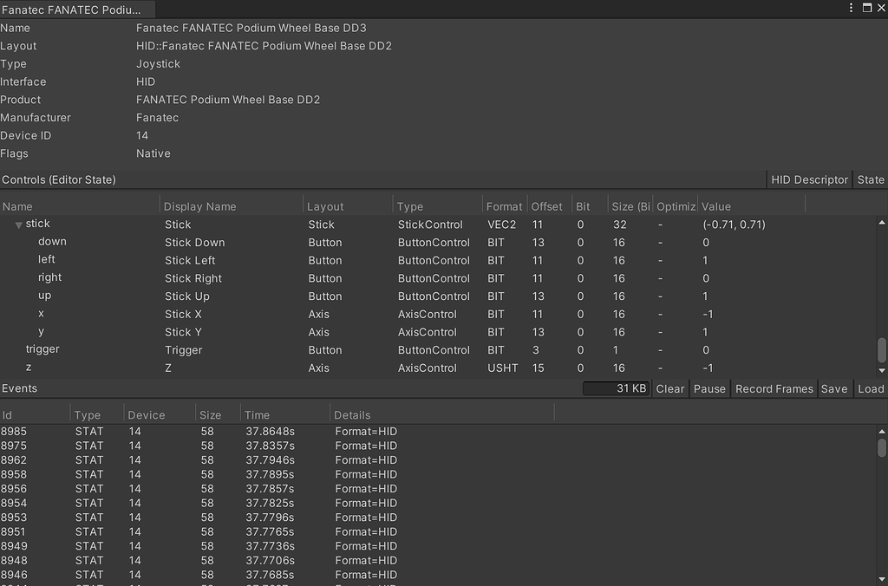
Task: Enable Record Frames
Action: click(774, 388)
